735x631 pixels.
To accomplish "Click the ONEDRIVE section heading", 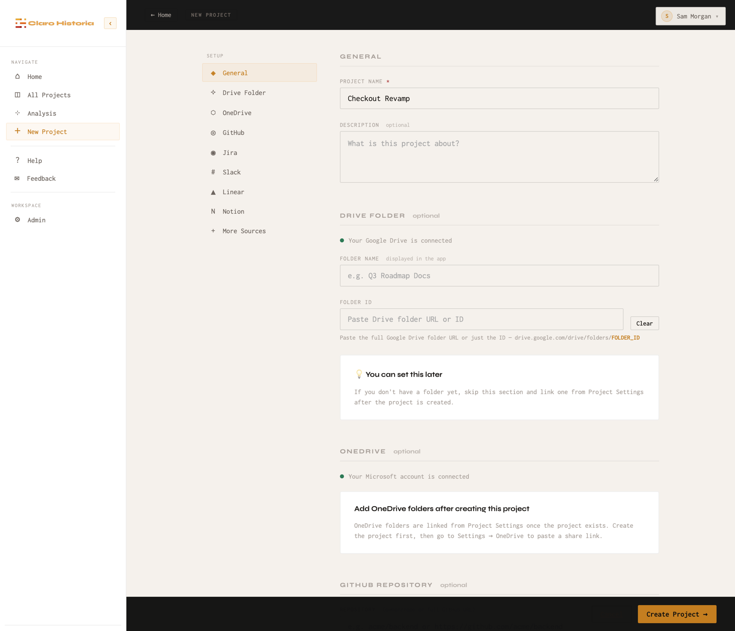I will click(363, 452).
